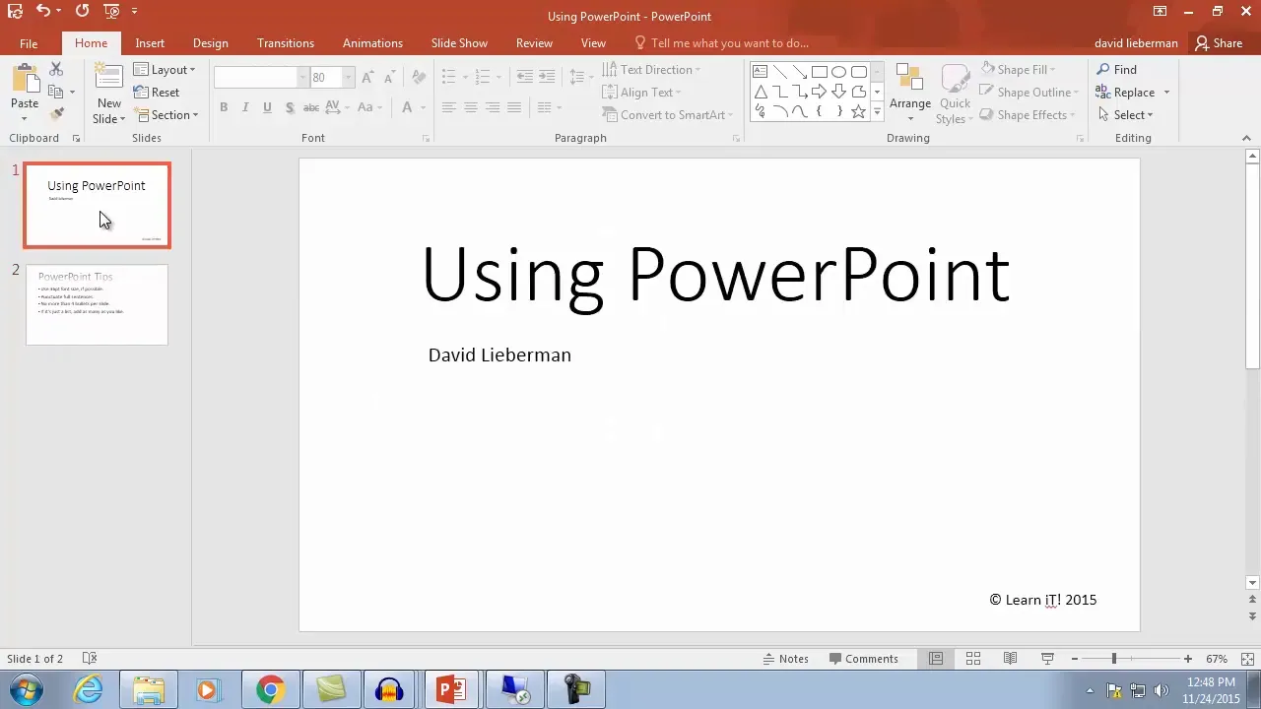Click the Format Painter brush icon
This screenshot has width=1261, height=709.
pos(56,114)
